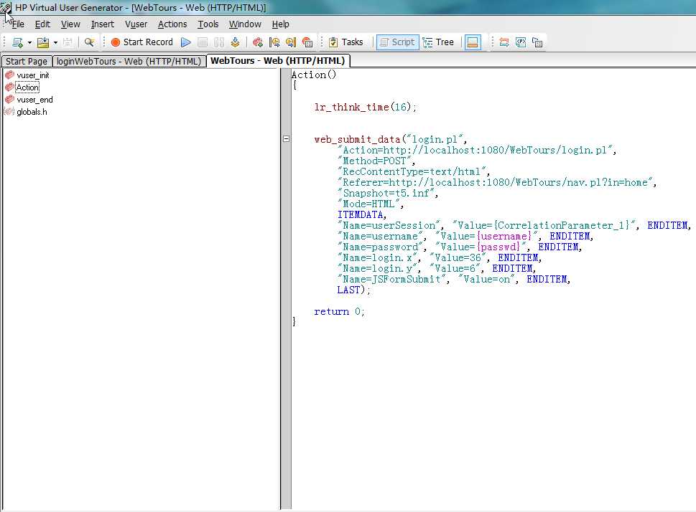Click the {CorrelationParameter_1} value
This screenshot has height=512, width=696.
coord(561,225)
